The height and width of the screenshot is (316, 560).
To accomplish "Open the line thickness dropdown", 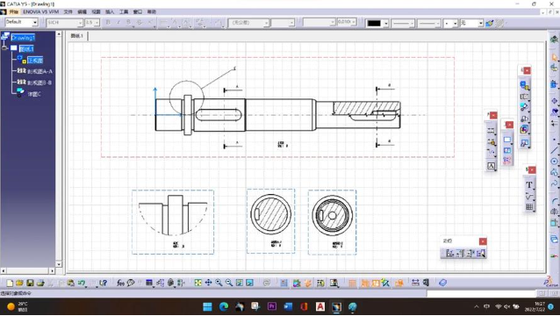I will tap(413, 24).
